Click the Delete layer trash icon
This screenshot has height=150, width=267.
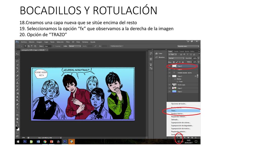[196, 138]
